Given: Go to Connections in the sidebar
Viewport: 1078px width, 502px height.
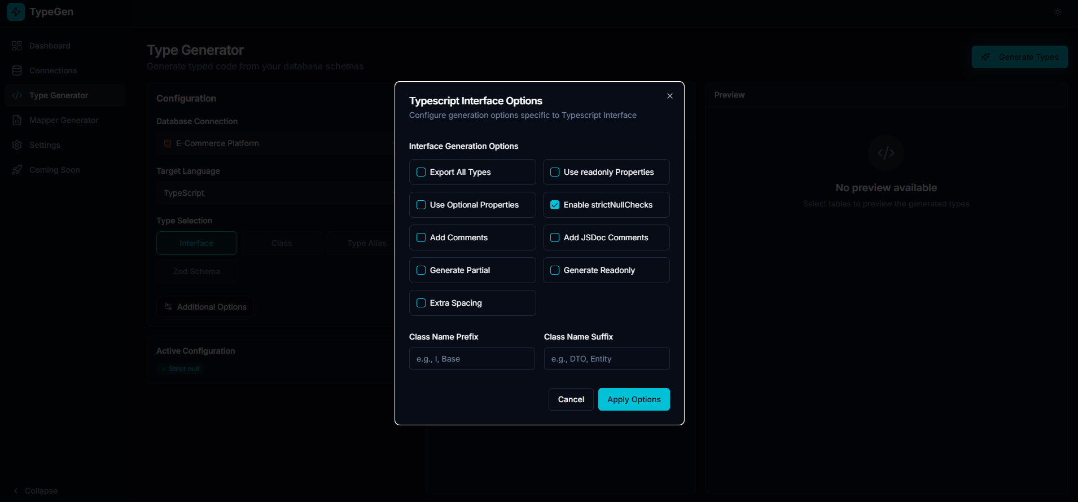Looking at the screenshot, I should point(65,71).
